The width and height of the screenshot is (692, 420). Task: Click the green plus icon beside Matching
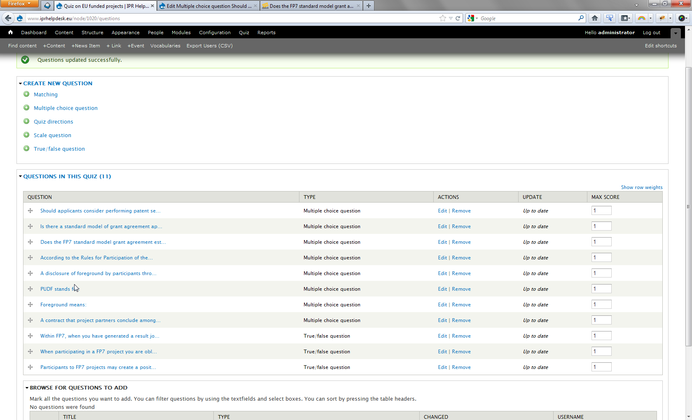[26, 94]
